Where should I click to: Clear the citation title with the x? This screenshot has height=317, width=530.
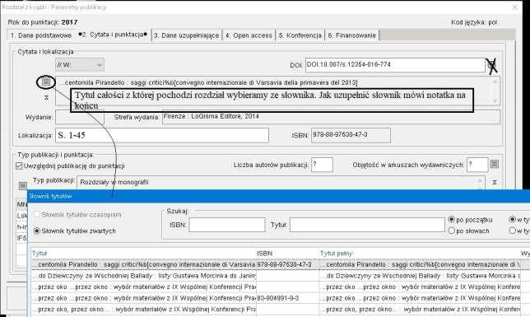[x=46, y=97]
